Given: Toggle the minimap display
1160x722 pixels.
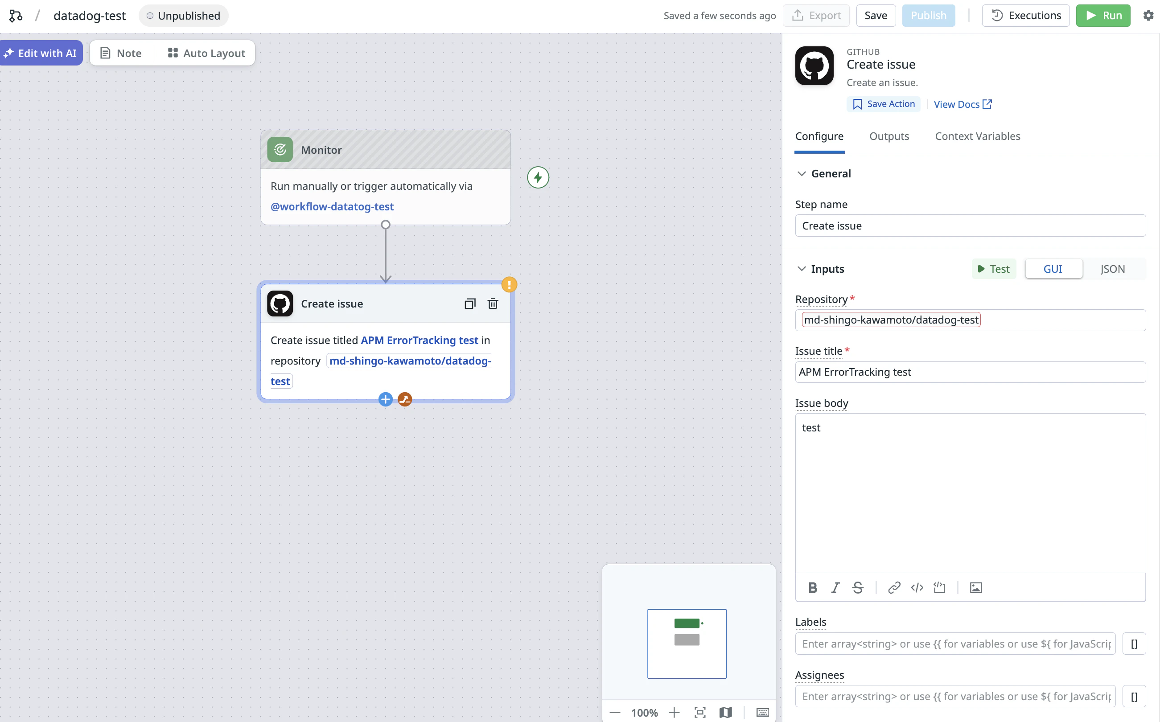Looking at the screenshot, I should pos(725,713).
